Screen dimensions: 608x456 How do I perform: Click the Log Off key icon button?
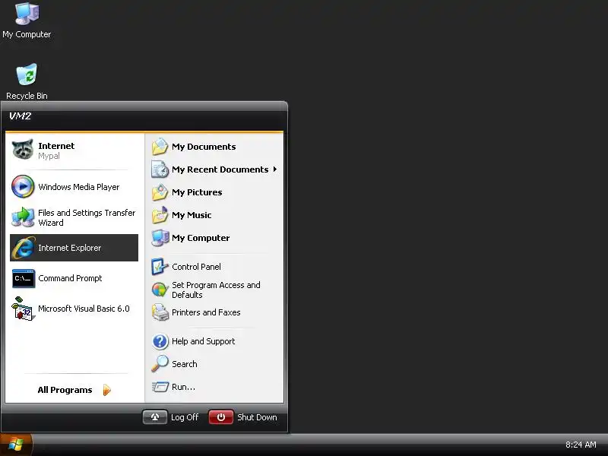pos(155,417)
